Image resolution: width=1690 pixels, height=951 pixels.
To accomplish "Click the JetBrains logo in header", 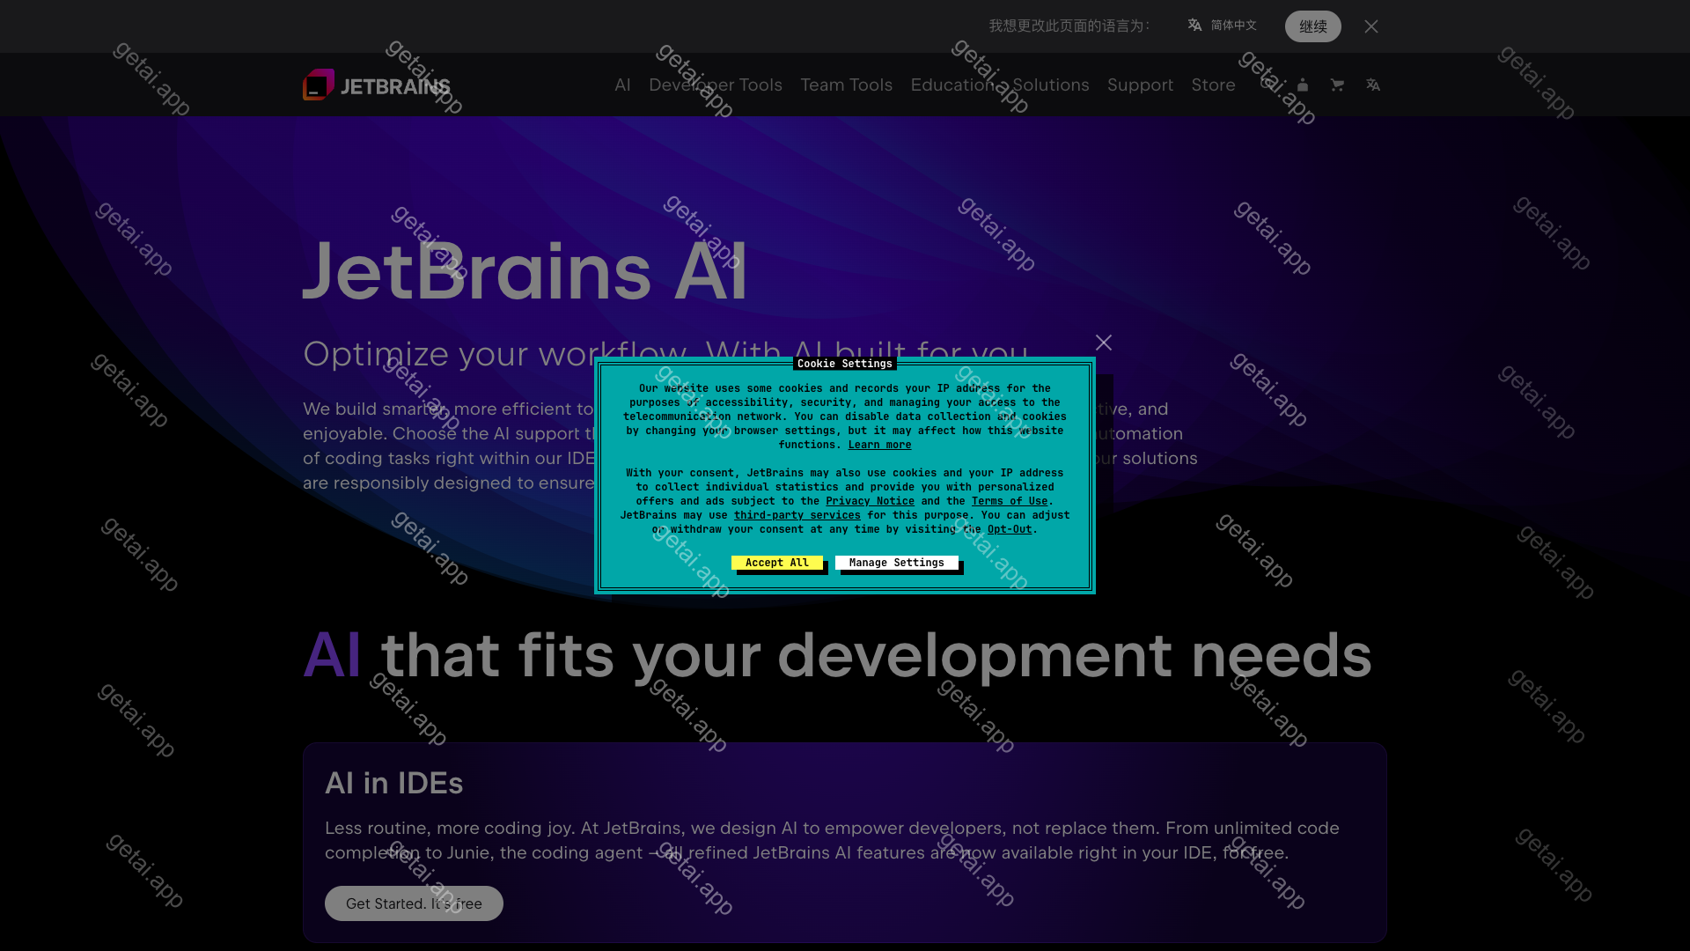I will 377,85.
